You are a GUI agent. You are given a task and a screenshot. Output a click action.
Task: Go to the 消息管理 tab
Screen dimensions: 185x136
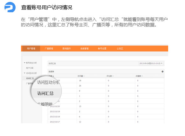tap(84, 48)
